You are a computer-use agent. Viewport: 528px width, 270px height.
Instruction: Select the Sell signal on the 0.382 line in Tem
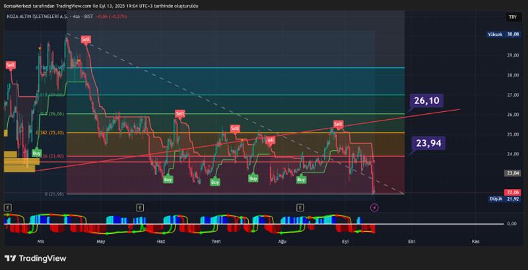tap(235, 128)
